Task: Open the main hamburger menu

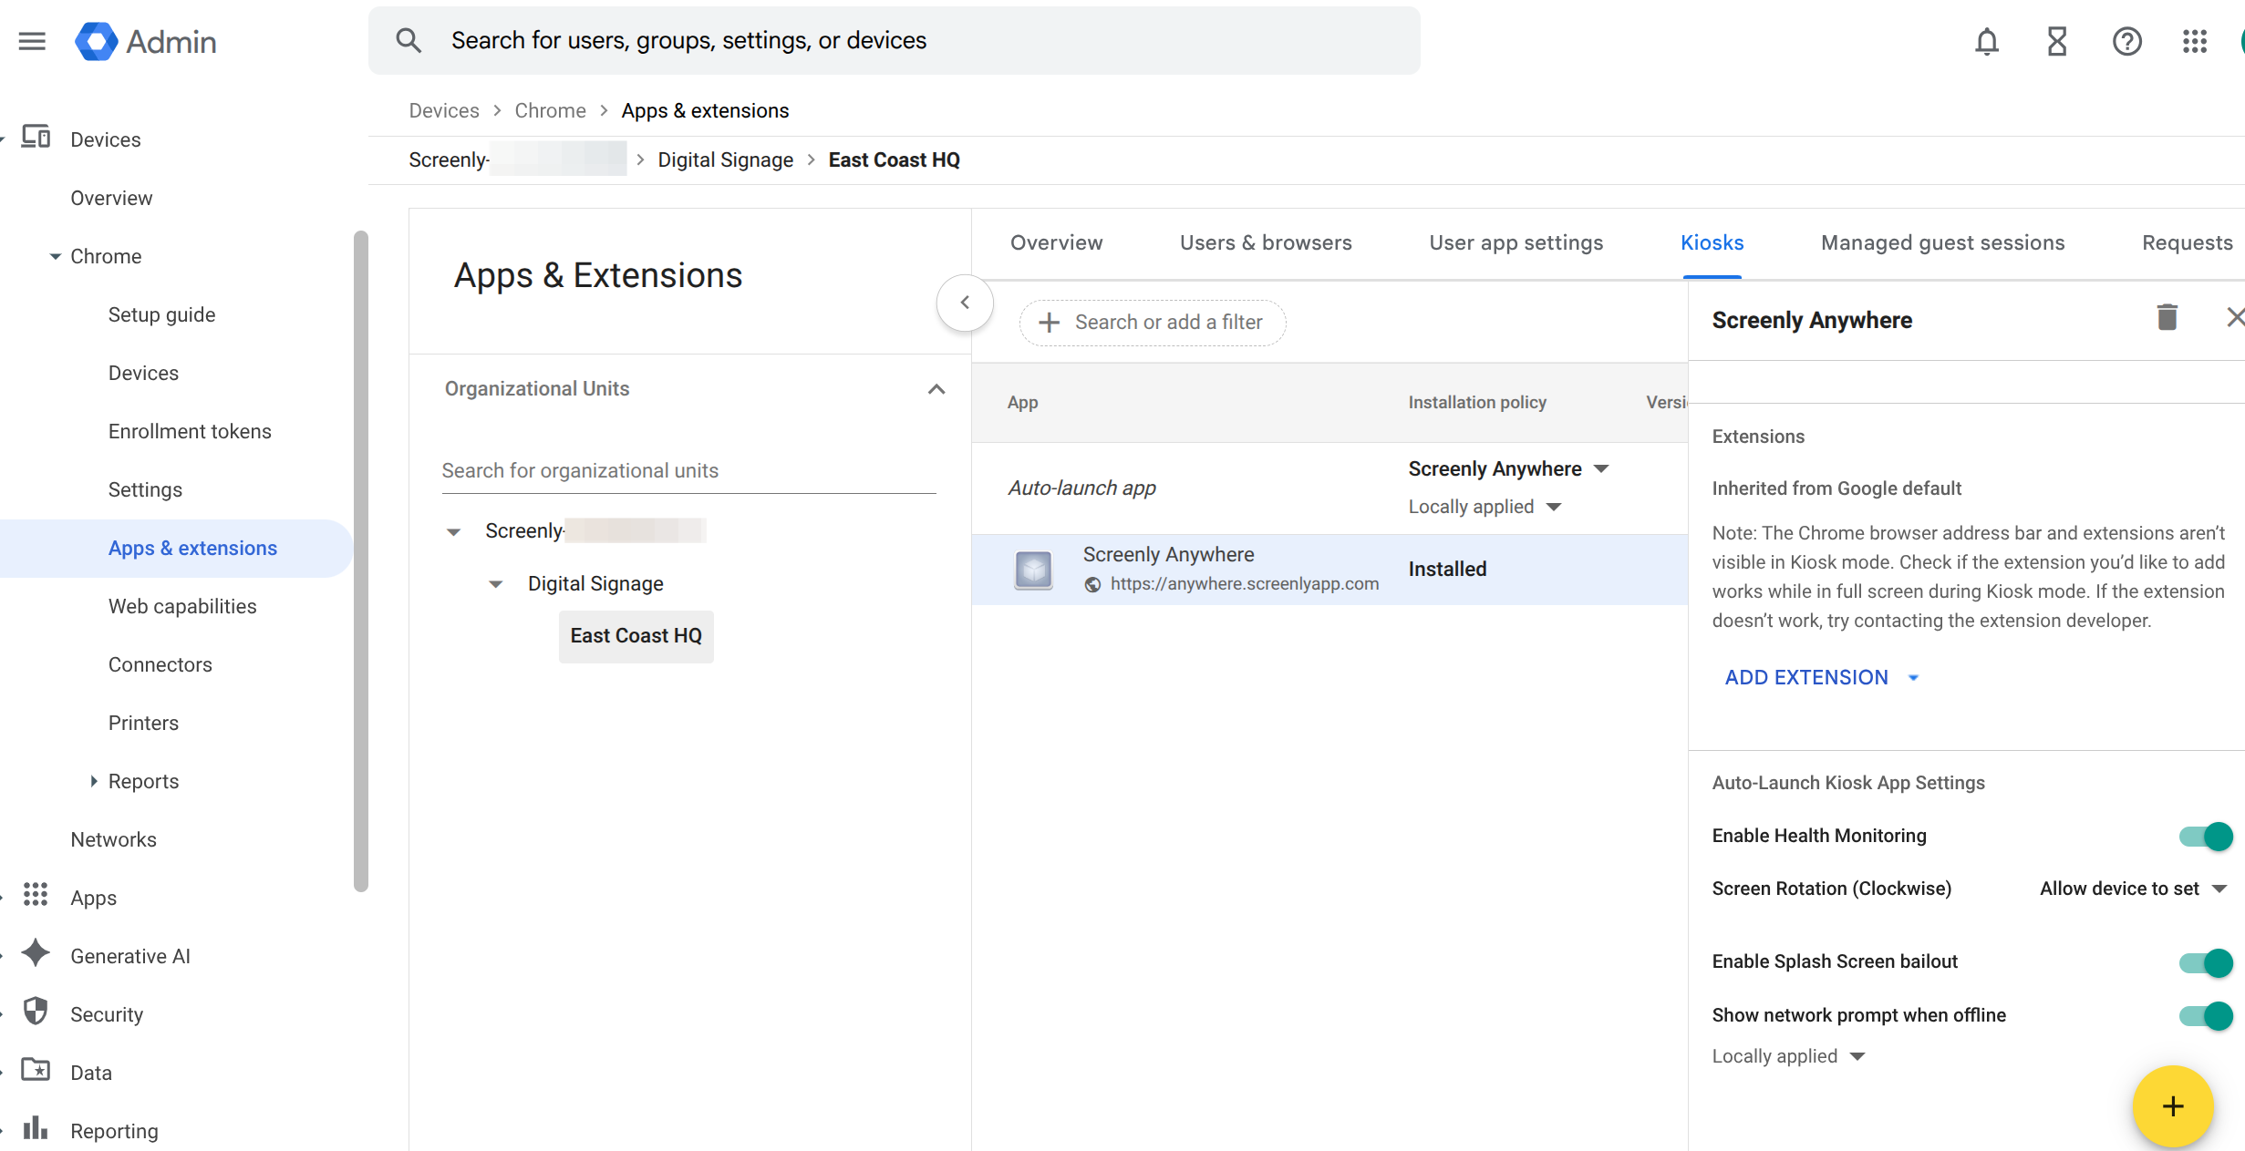Action: tap(32, 41)
